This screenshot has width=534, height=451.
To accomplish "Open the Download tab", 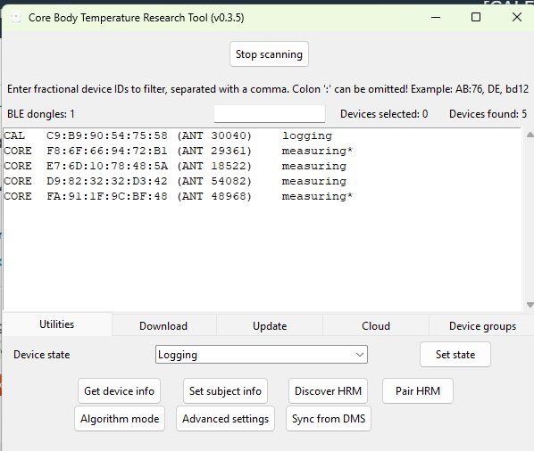I will [163, 326].
